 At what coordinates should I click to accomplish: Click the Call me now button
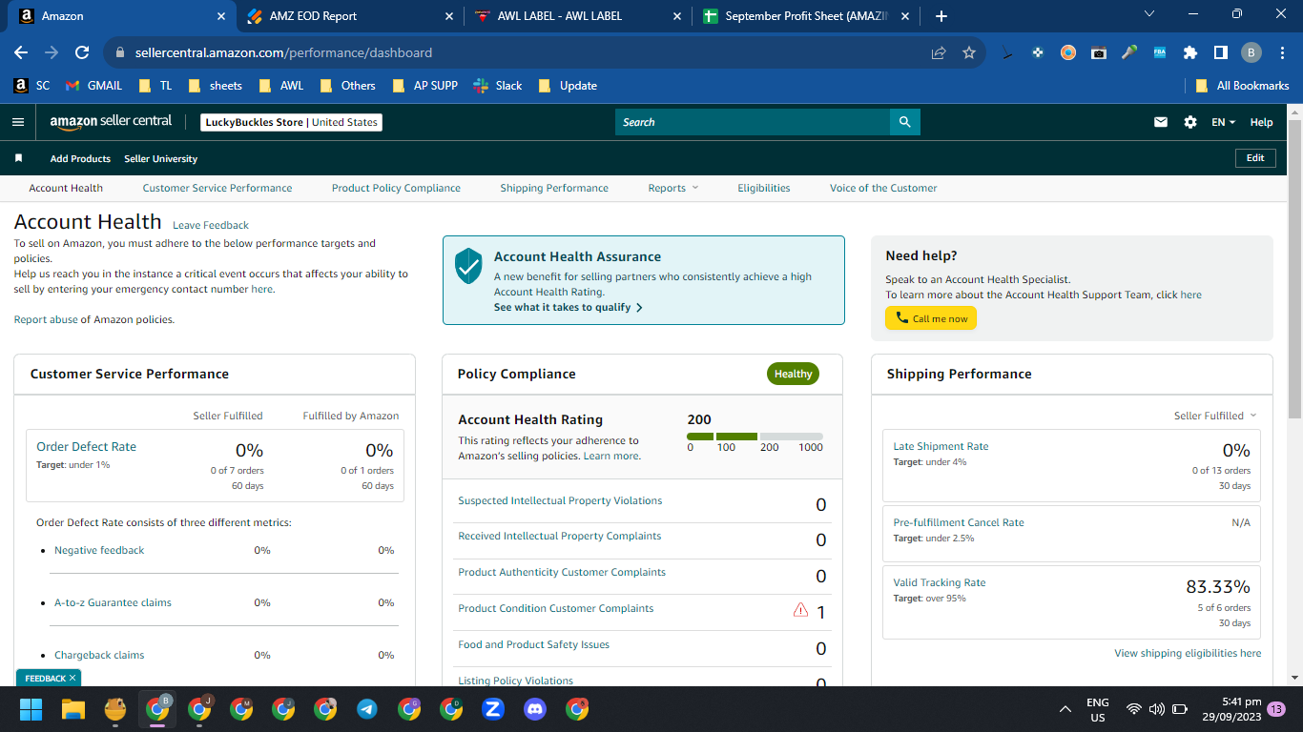pos(931,318)
